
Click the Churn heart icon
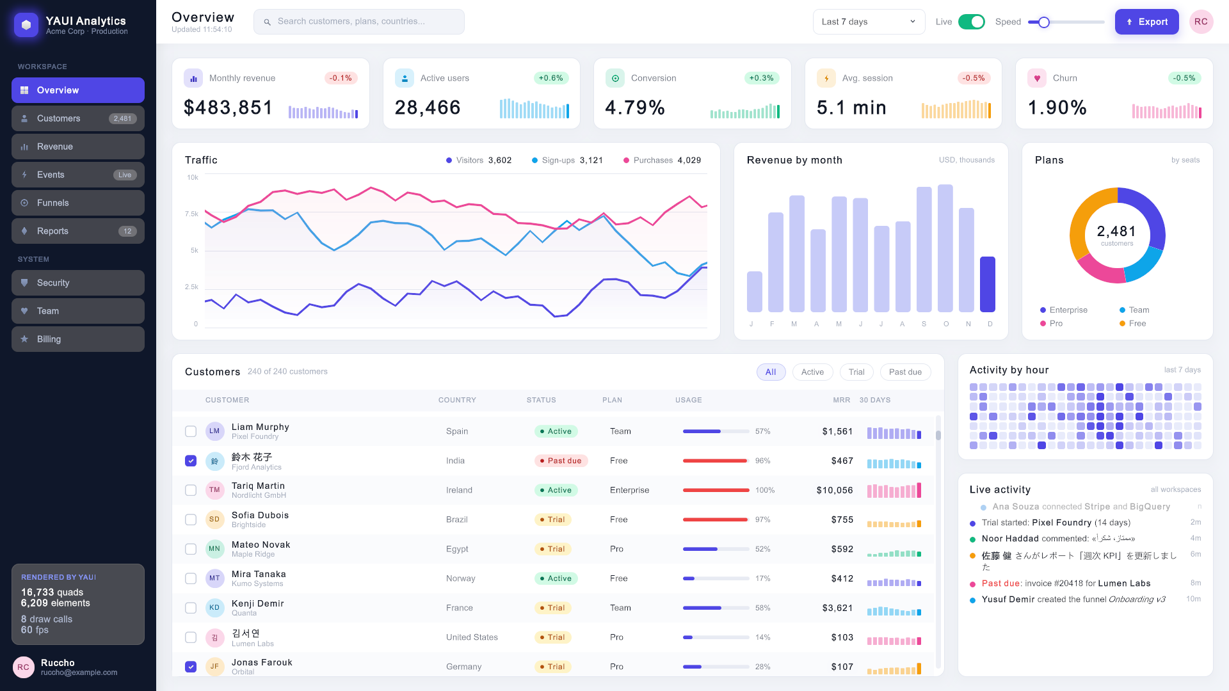pos(1037,78)
